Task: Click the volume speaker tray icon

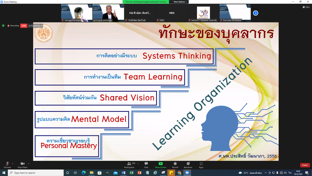Action: [285, 173]
